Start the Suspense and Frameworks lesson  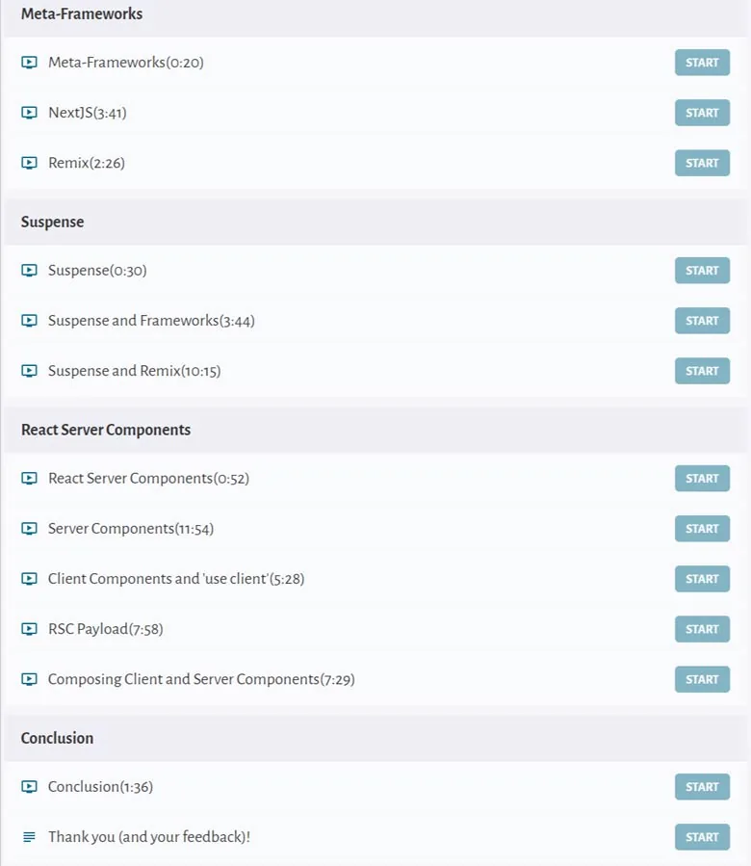pyautogui.click(x=702, y=321)
